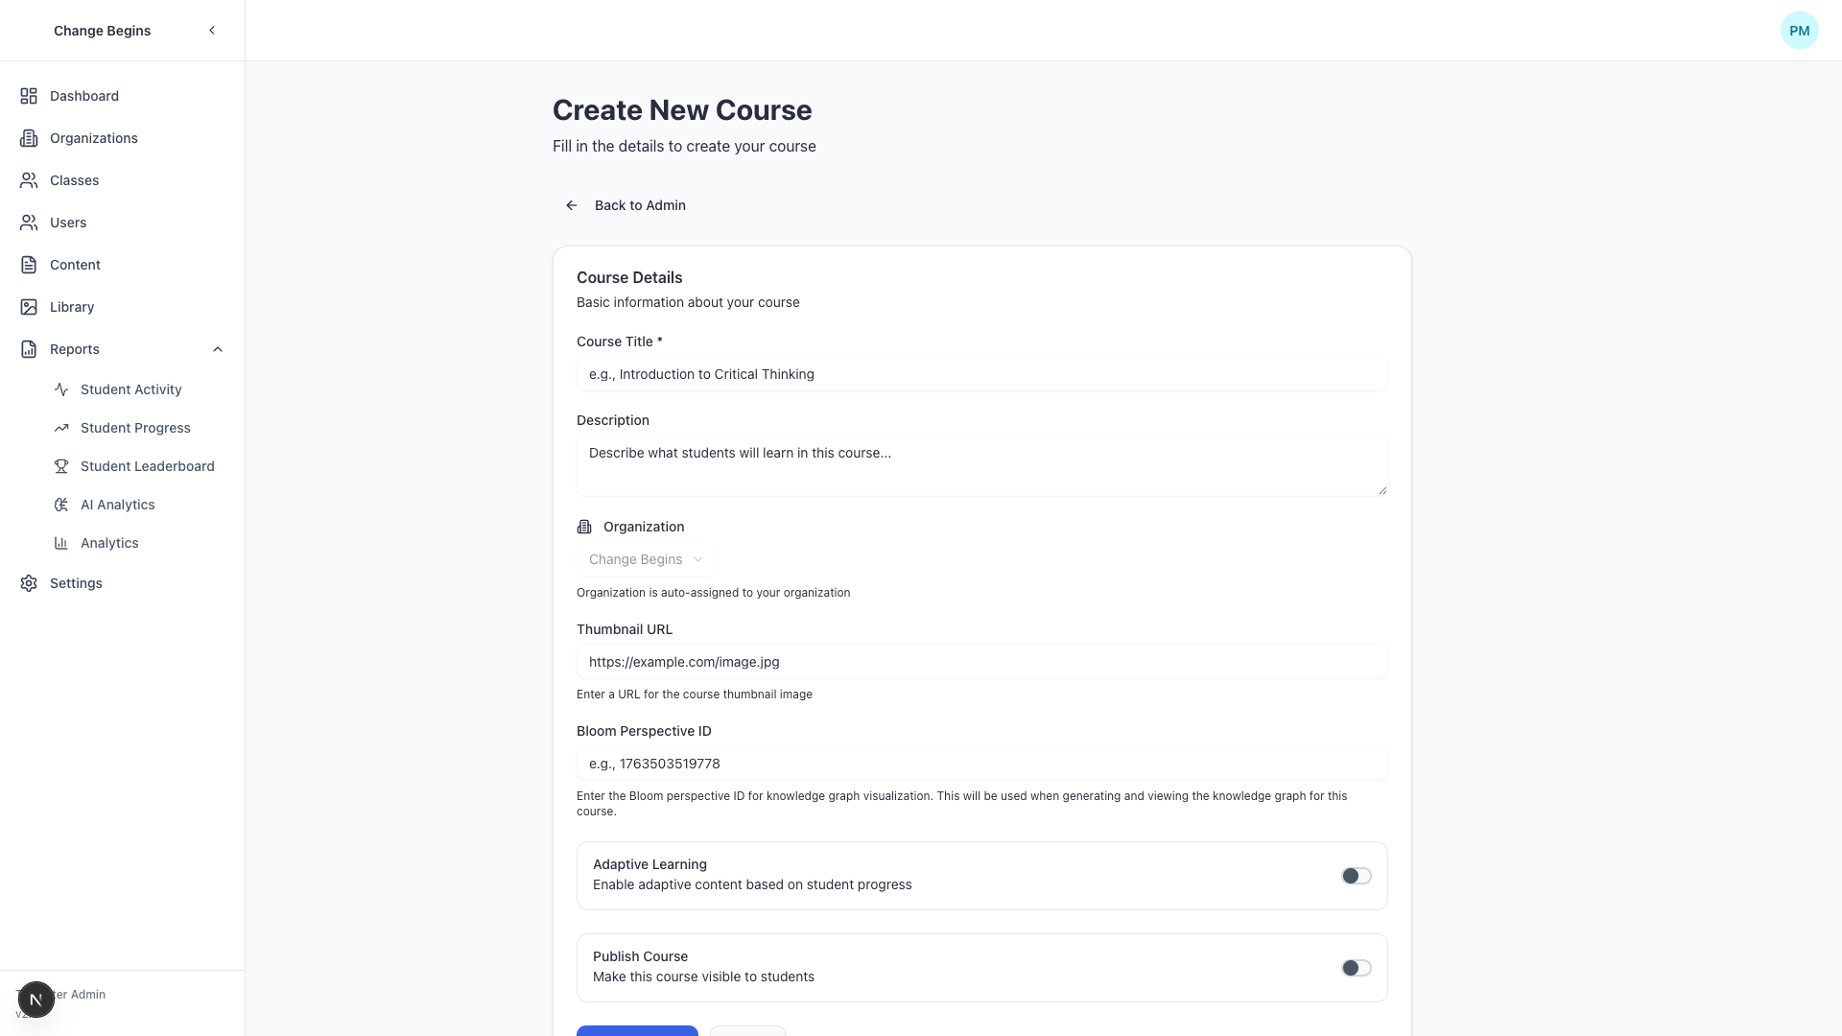Select Student Progress in the sidebar

click(133, 428)
